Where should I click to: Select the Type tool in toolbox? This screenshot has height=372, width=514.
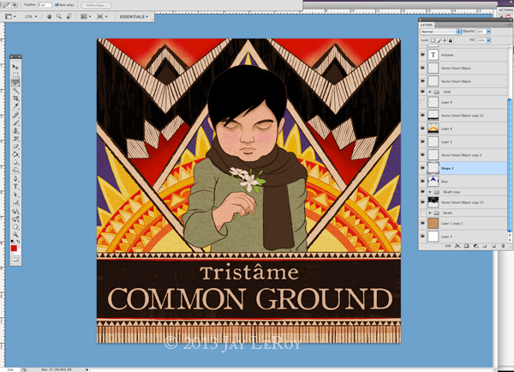[15, 187]
